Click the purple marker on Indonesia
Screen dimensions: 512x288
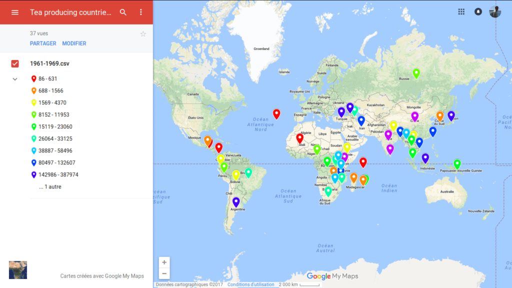[425, 158]
